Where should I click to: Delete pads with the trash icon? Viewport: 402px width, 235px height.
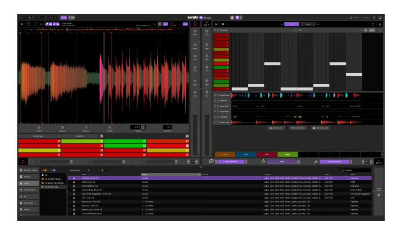tap(101, 136)
